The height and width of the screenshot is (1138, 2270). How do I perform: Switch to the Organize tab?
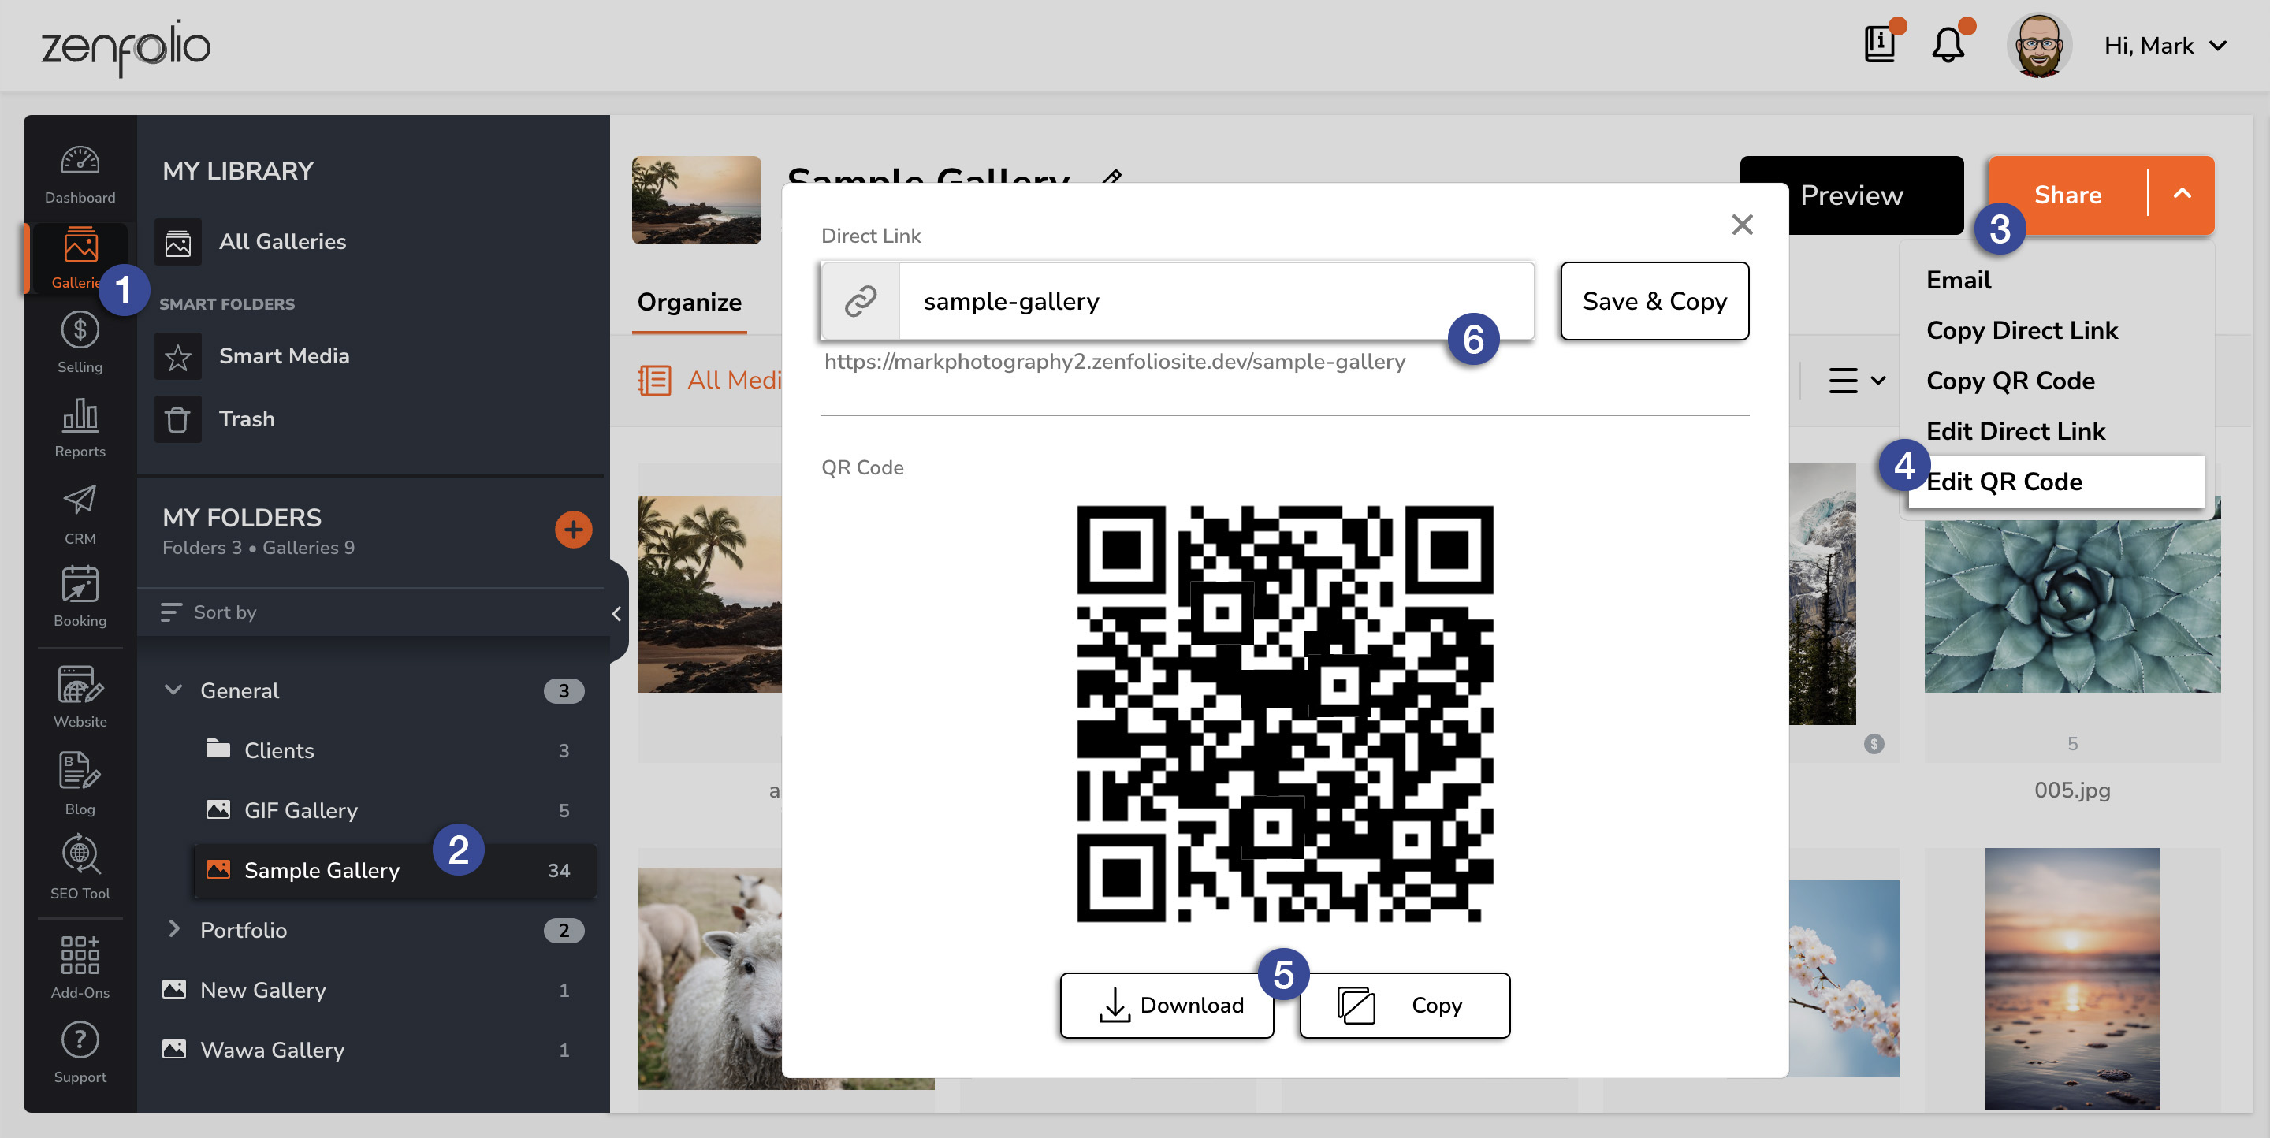(689, 302)
